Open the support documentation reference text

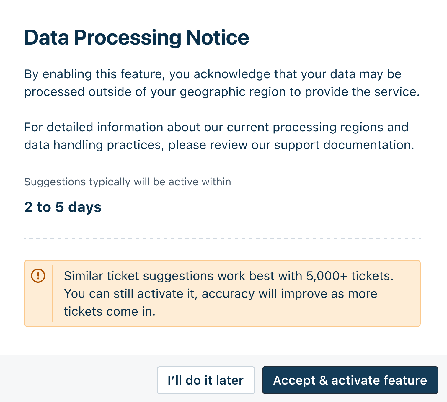point(344,145)
